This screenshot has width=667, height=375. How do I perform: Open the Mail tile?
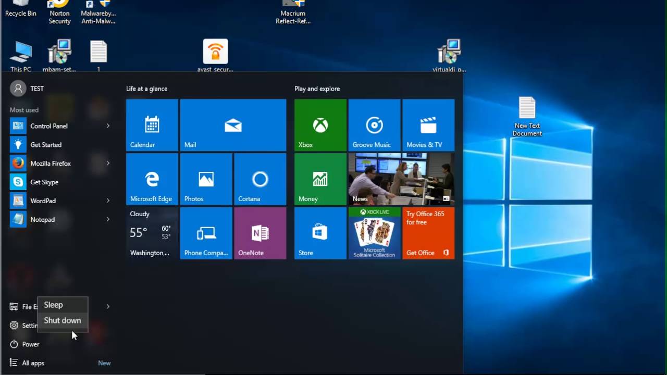[233, 125]
